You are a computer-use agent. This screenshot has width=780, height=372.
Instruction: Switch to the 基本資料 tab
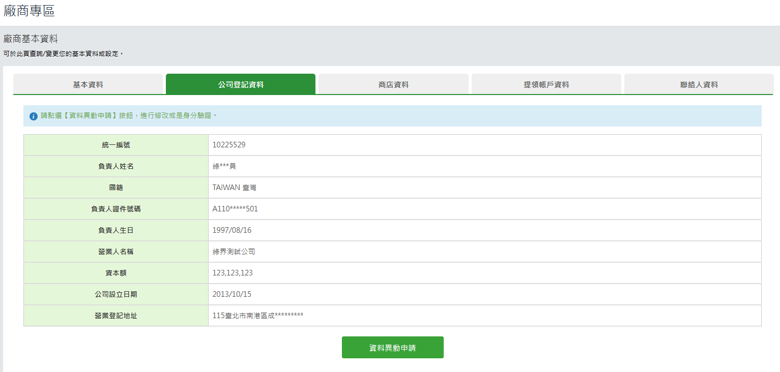[88, 85]
